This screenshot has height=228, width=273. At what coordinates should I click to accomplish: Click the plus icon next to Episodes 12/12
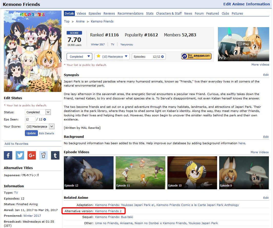[x=162, y=56]
